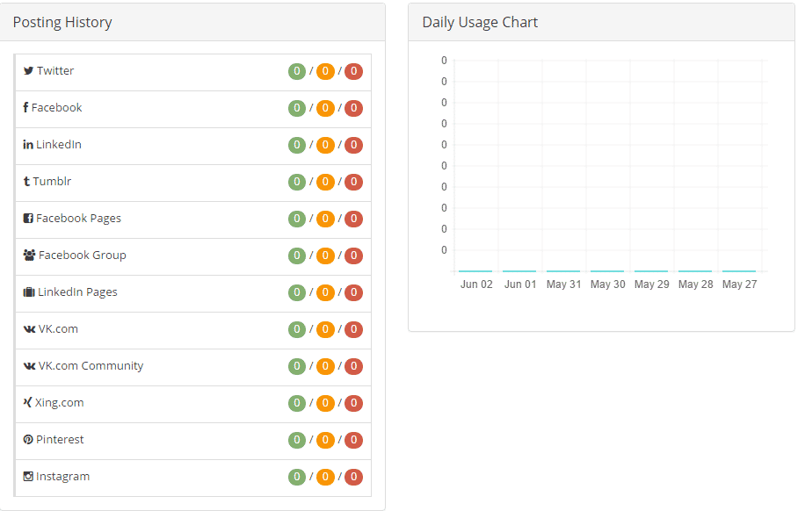
Task: Click Pinterest's red count badge
Action: (354, 440)
